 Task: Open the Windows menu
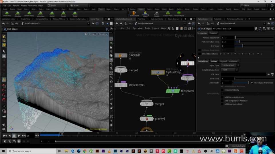[32, 6]
